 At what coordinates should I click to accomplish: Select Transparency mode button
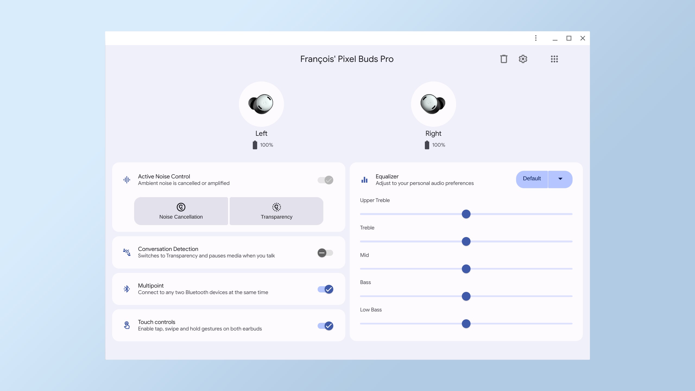pyautogui.click(x=276, y=211)
